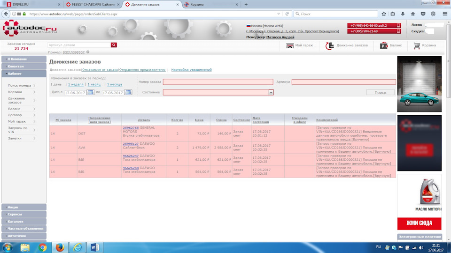
Task: Open Internet Explorer from taskbar
Action: tap(78, 247)
